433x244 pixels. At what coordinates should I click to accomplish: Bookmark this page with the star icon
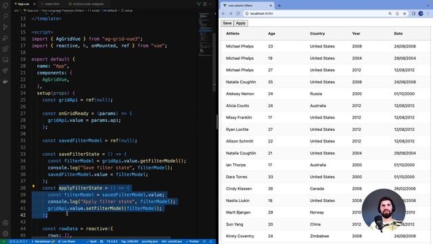(x=405, y=14)
